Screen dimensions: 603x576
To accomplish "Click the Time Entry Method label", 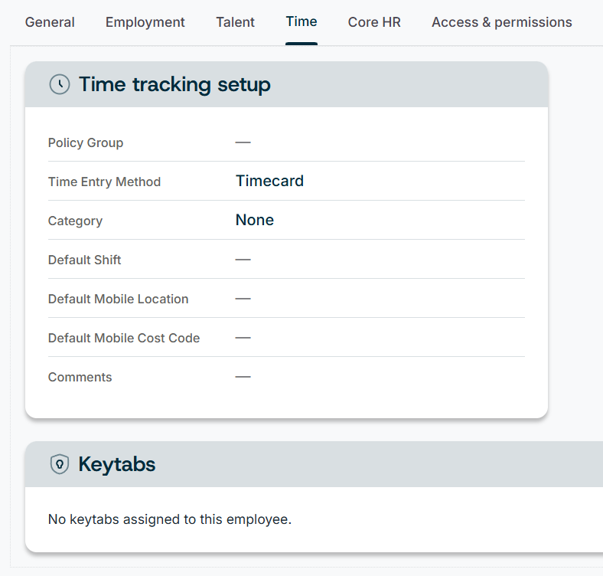I will pos(104,182).
